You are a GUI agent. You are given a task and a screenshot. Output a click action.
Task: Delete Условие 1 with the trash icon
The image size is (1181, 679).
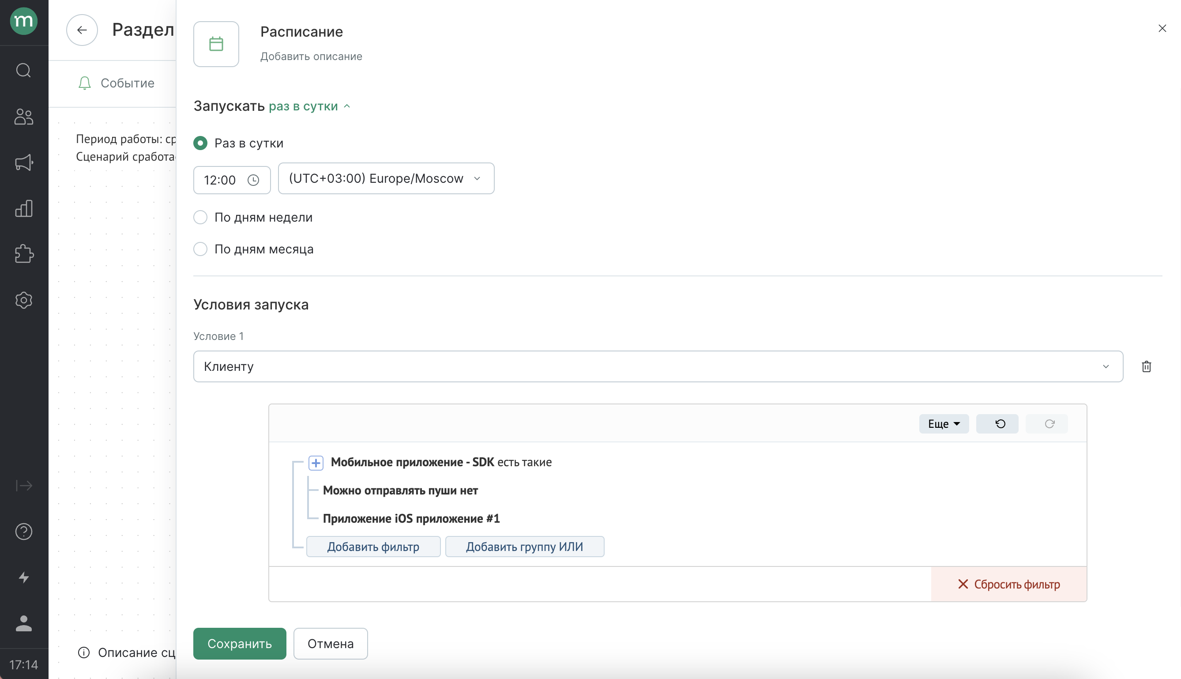1147,366
